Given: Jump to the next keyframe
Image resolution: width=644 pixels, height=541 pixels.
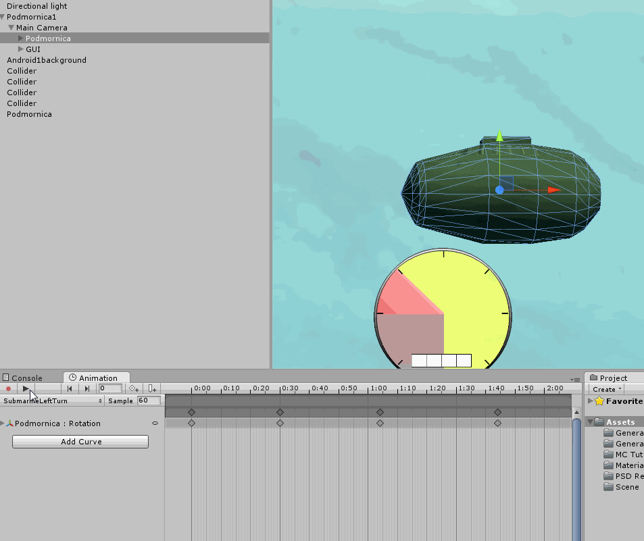Looking at the screenshot, I should tap(86, 388).
